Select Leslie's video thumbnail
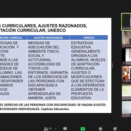 click(126, 39)
